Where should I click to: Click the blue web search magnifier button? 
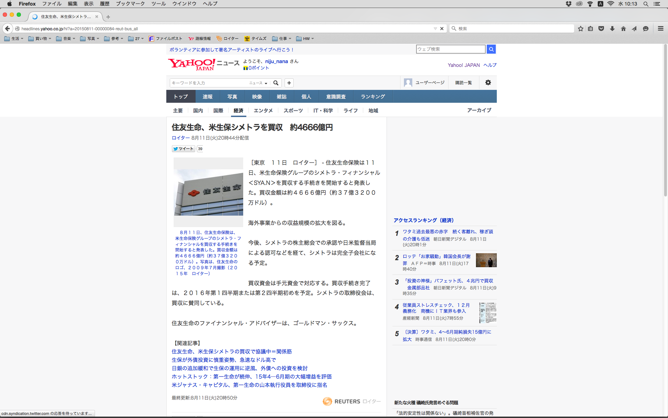click(491, 49)
